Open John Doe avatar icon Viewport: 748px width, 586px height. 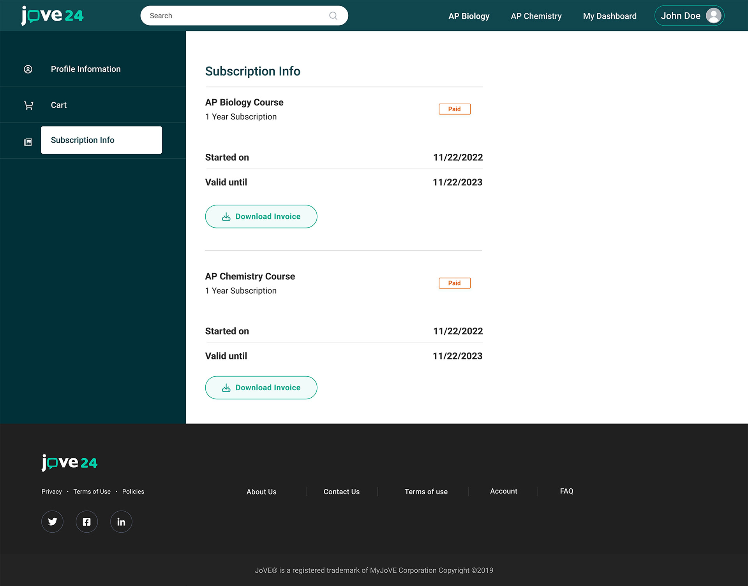pos(713,16)
